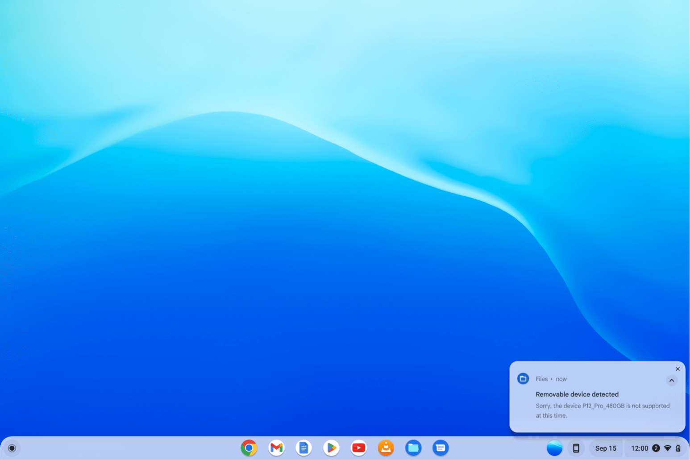The width and height of the screenshot is (690, 460).
Task: Open calendar via Sep 15 date
Action: point(605,448)
